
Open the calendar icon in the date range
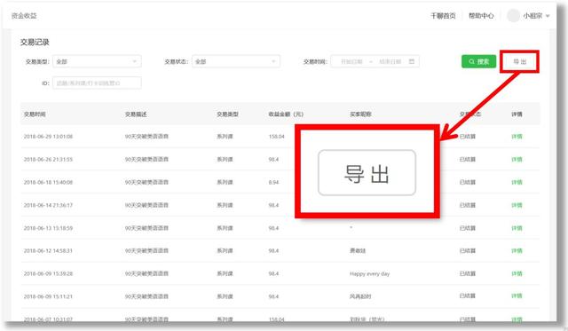pos(412,61)
